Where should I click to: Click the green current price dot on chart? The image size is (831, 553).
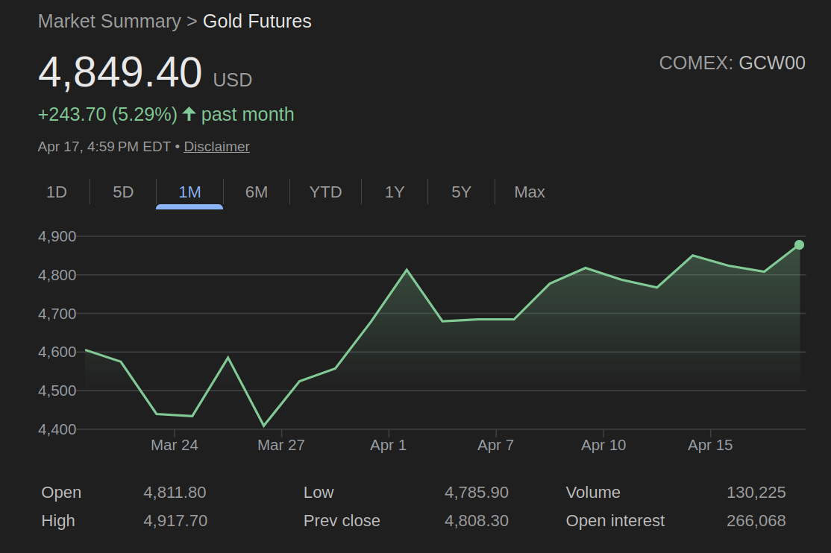tap(799, 244)
